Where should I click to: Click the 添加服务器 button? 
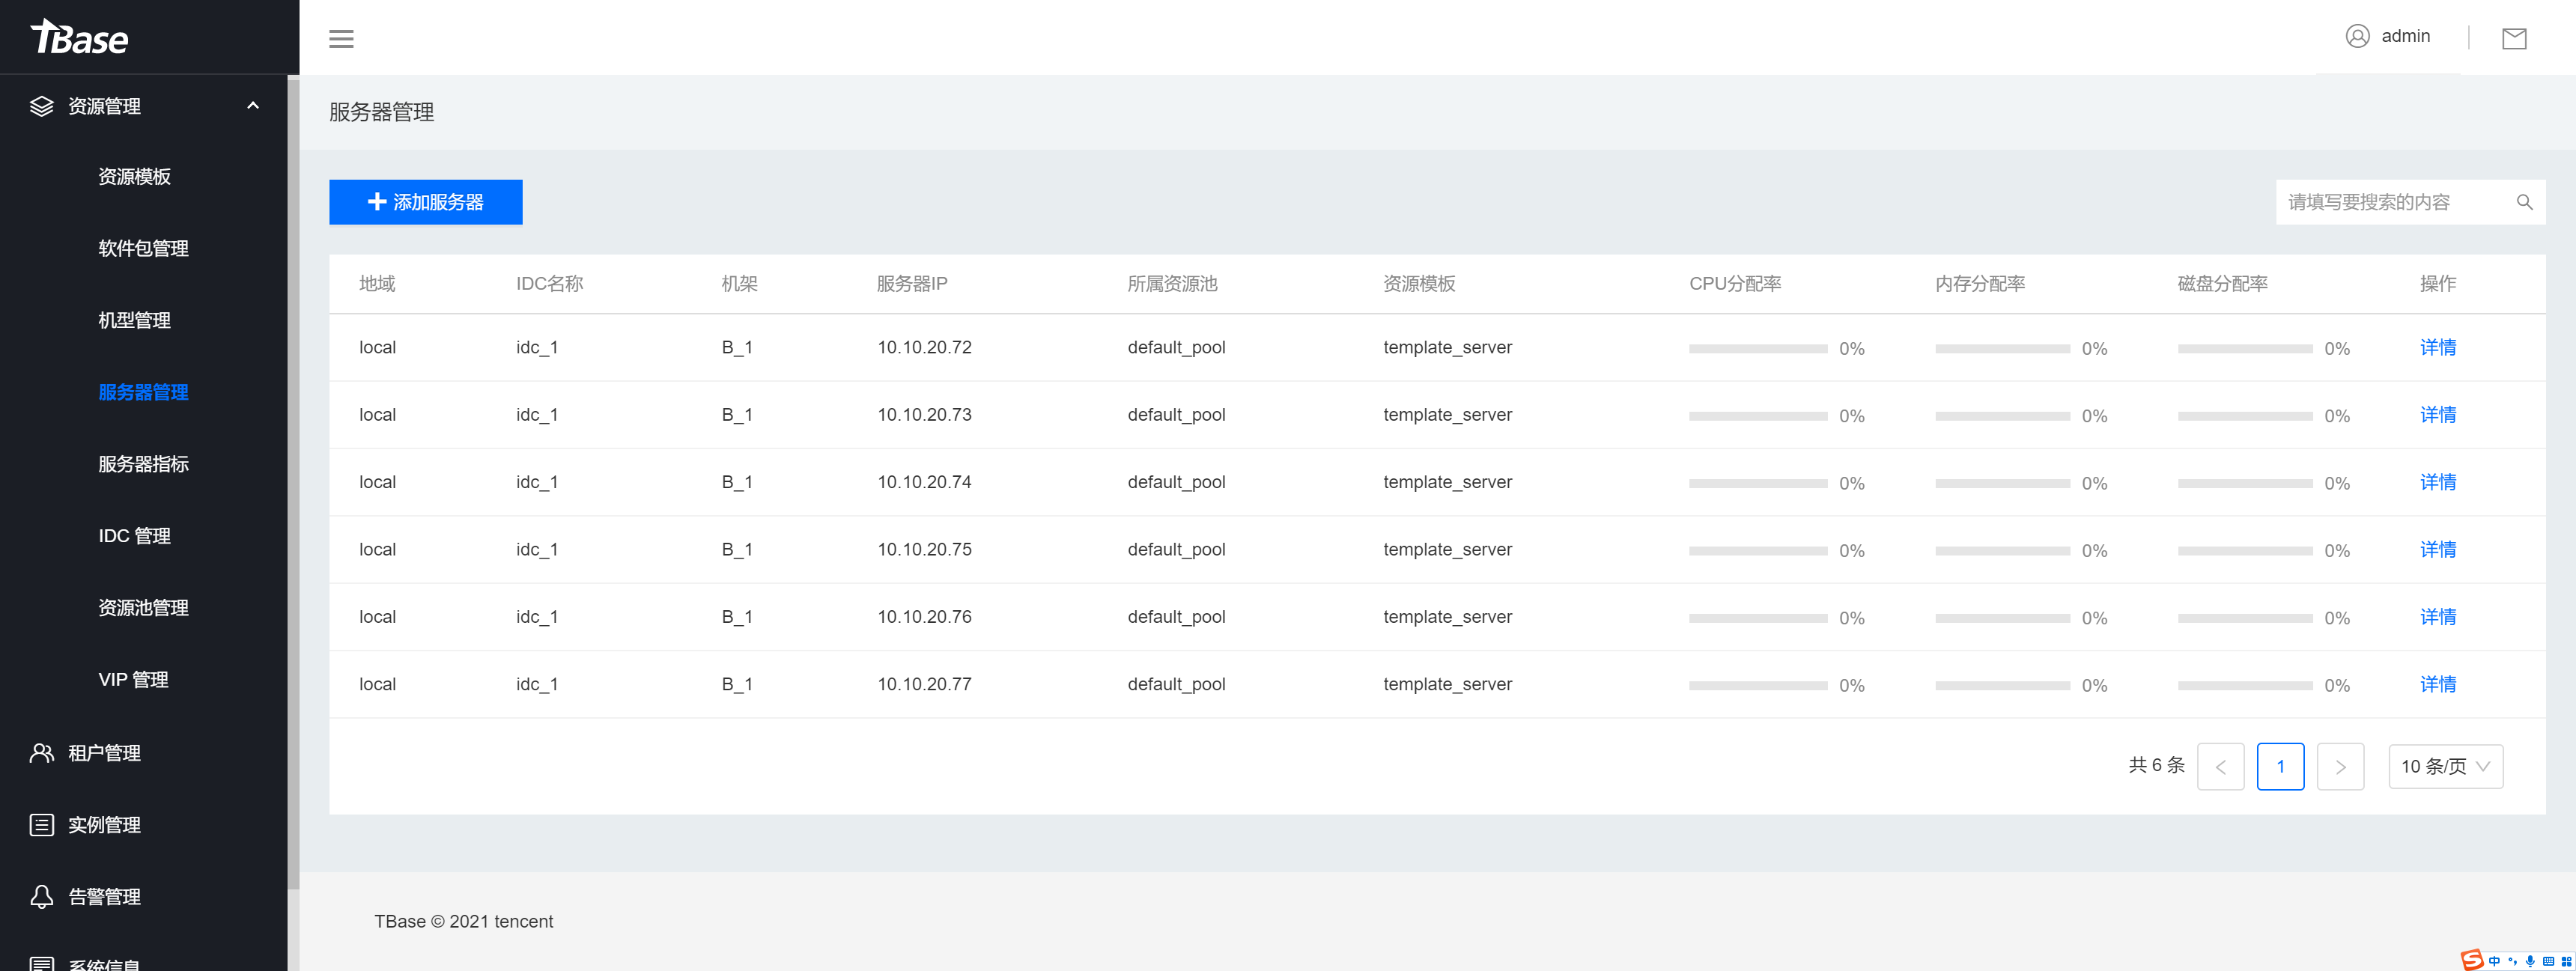pyautogui.click(x=425, y=201)
